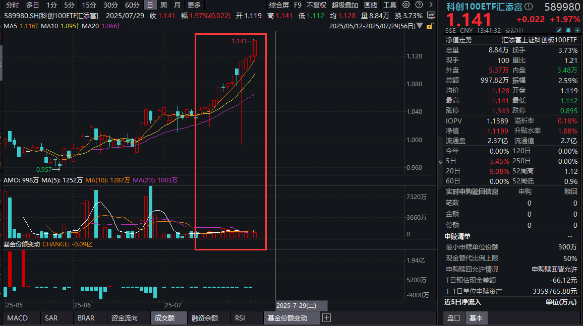The image size is (583, 326).
Task: Click the 综合屏 button
Action: 280,6
